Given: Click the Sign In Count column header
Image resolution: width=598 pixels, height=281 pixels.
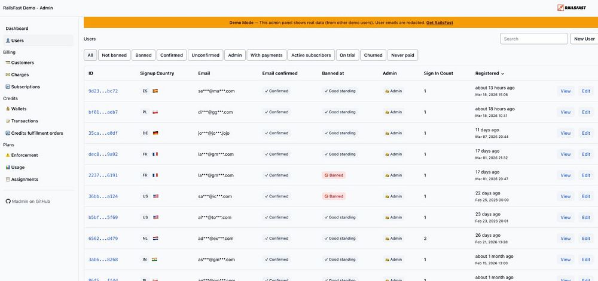Looking at the screenshot, I should click(438, 73).
